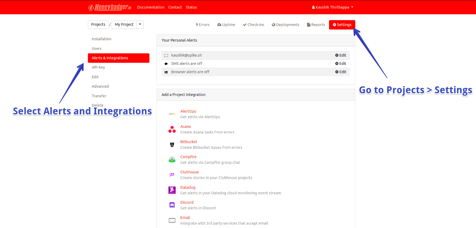Open the Discord integration link
Image resolution: width=476 pixels, height=228 pixels.
pyautogui.click(x=187, y=202)
